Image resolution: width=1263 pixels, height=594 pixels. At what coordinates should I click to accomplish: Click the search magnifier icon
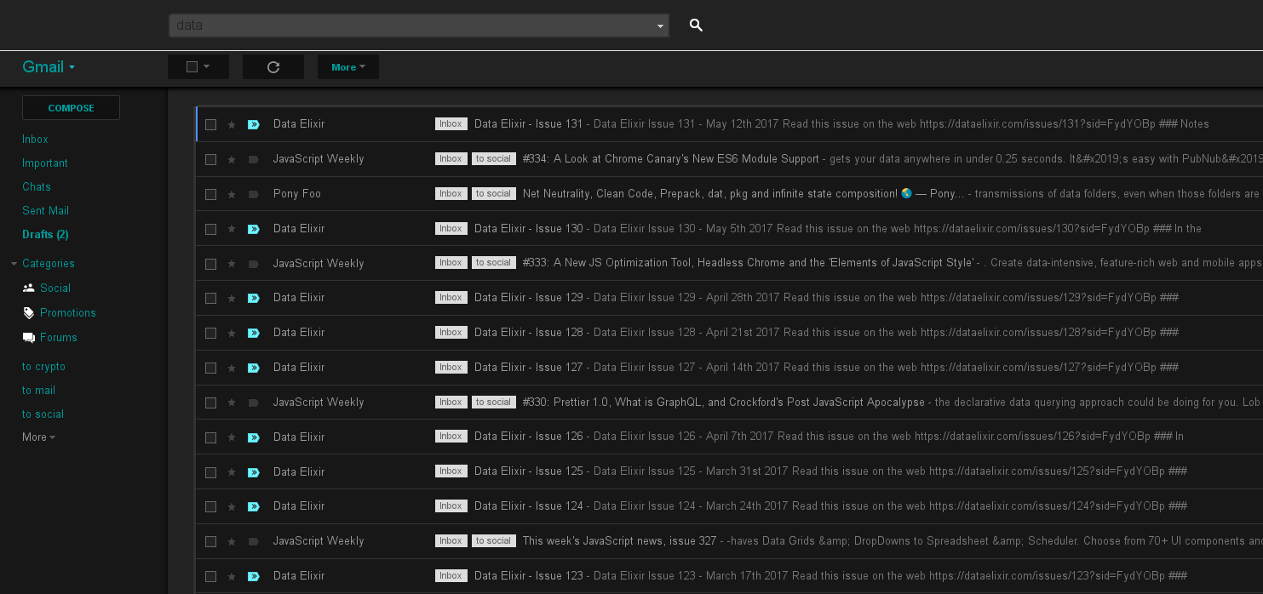coord(696,26)
